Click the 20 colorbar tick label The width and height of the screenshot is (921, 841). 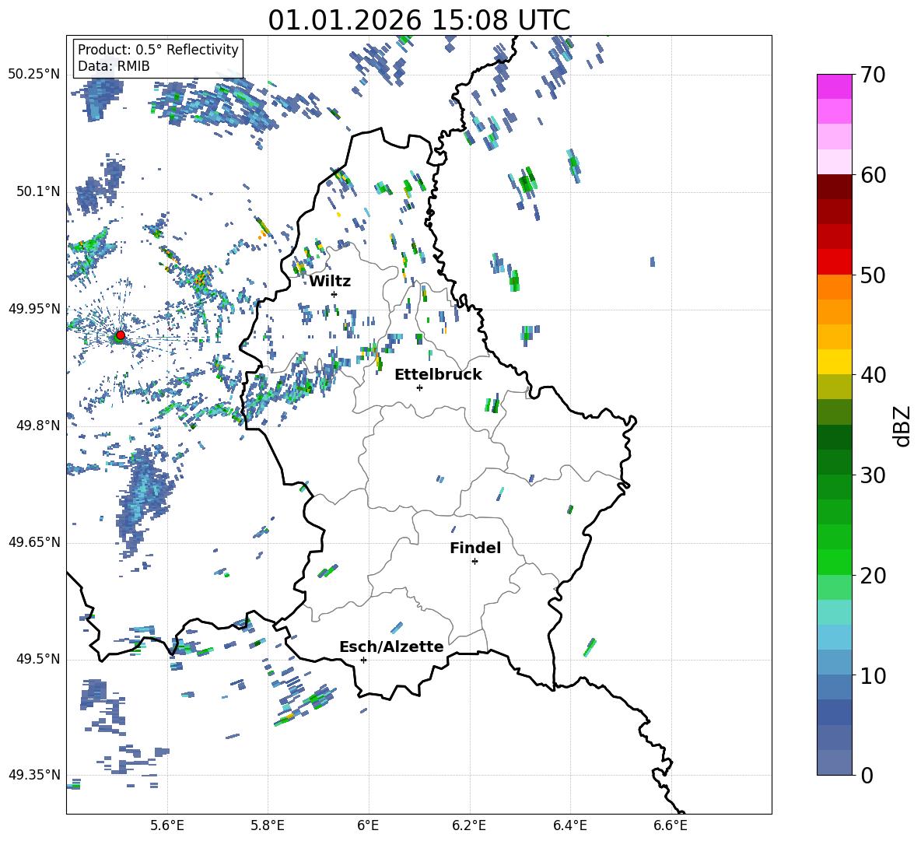tap(873, 576)
